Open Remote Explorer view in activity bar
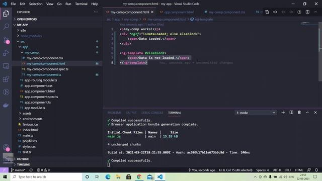 6,66
